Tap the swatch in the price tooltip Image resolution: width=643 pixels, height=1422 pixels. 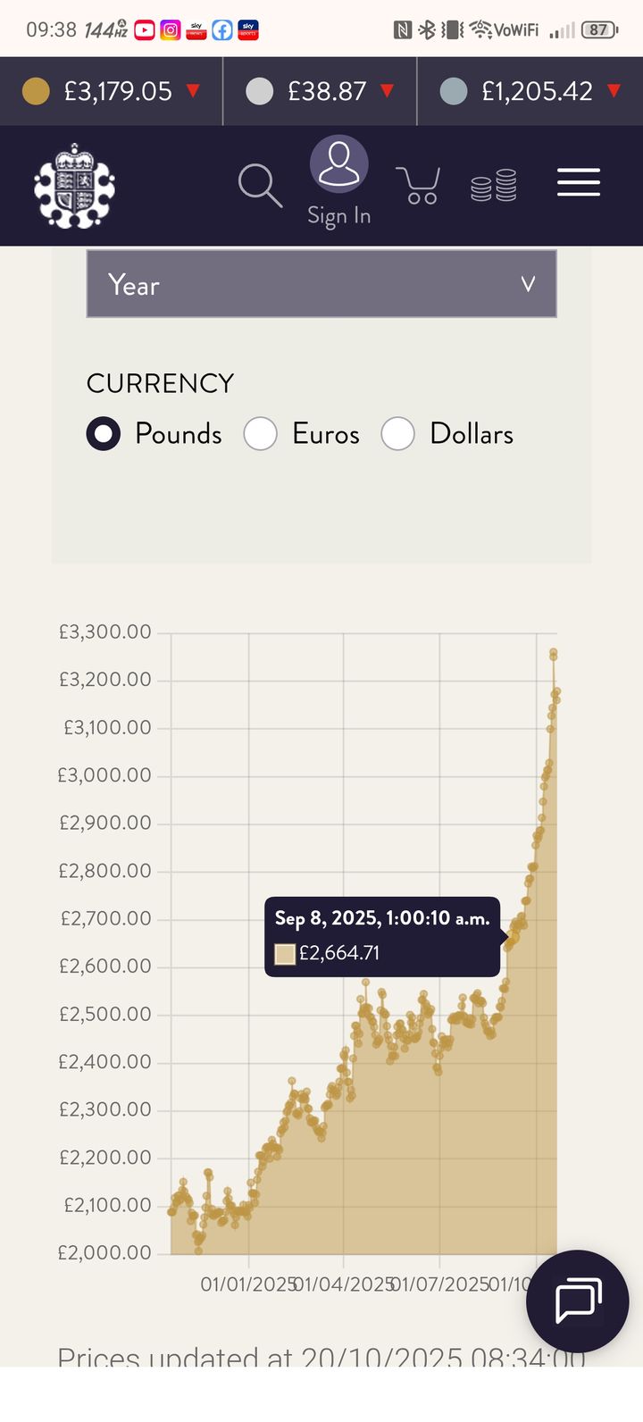(285, 954)
